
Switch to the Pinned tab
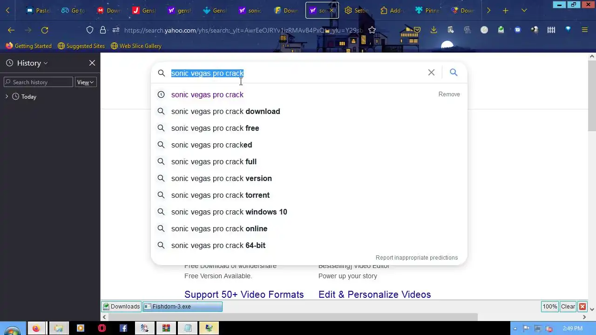[x=427, y=10]
